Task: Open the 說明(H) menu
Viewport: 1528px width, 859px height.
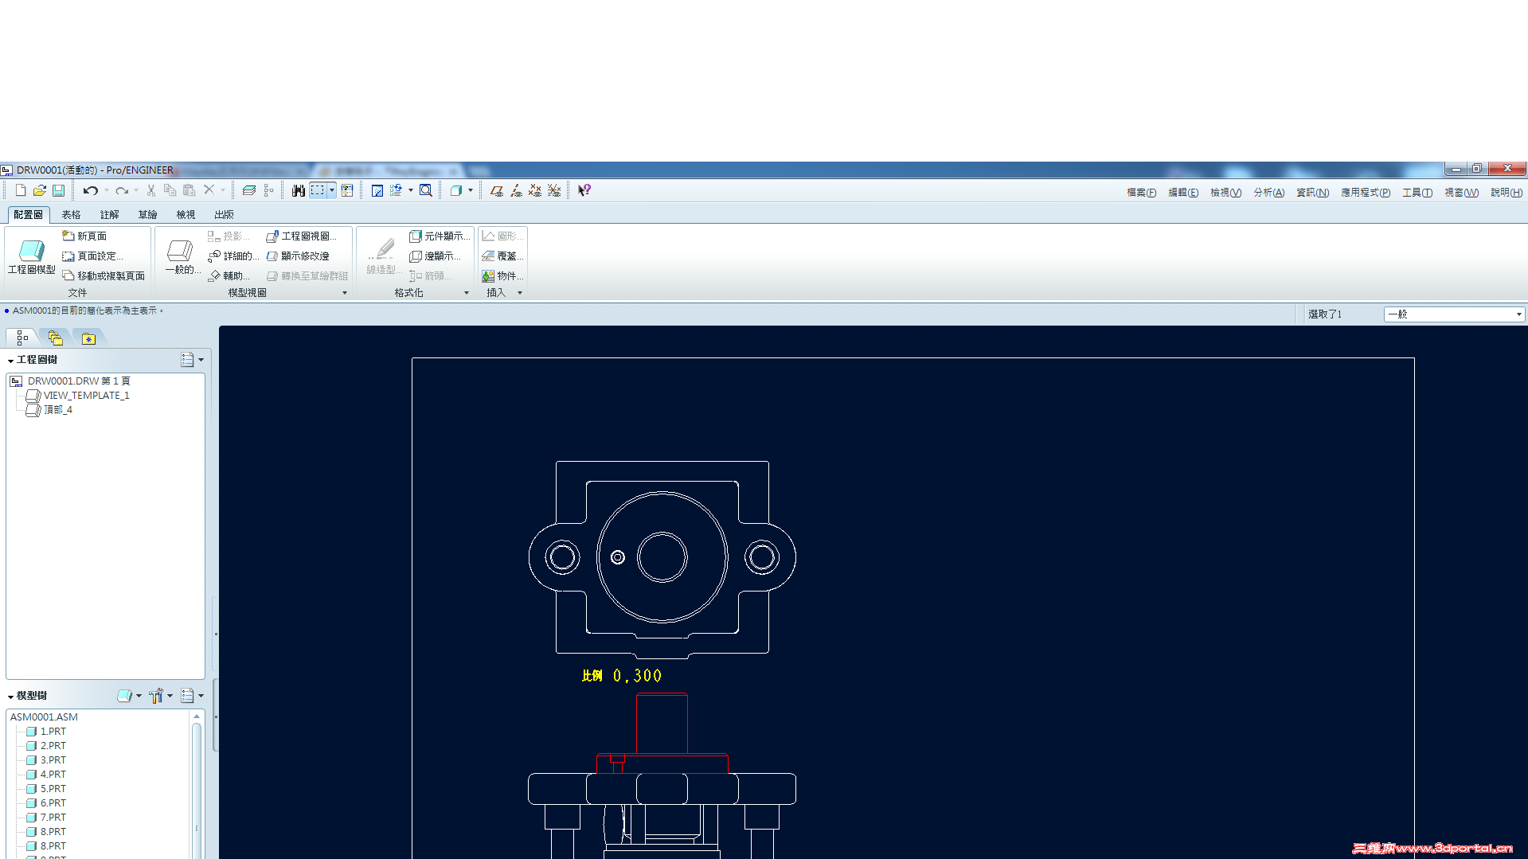Action: 1507,193
